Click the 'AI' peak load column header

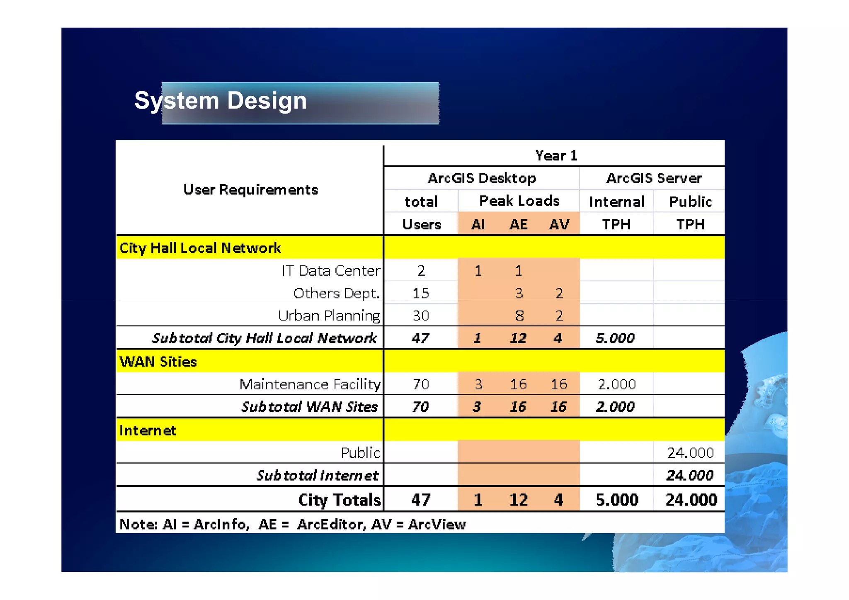(478, 224)
